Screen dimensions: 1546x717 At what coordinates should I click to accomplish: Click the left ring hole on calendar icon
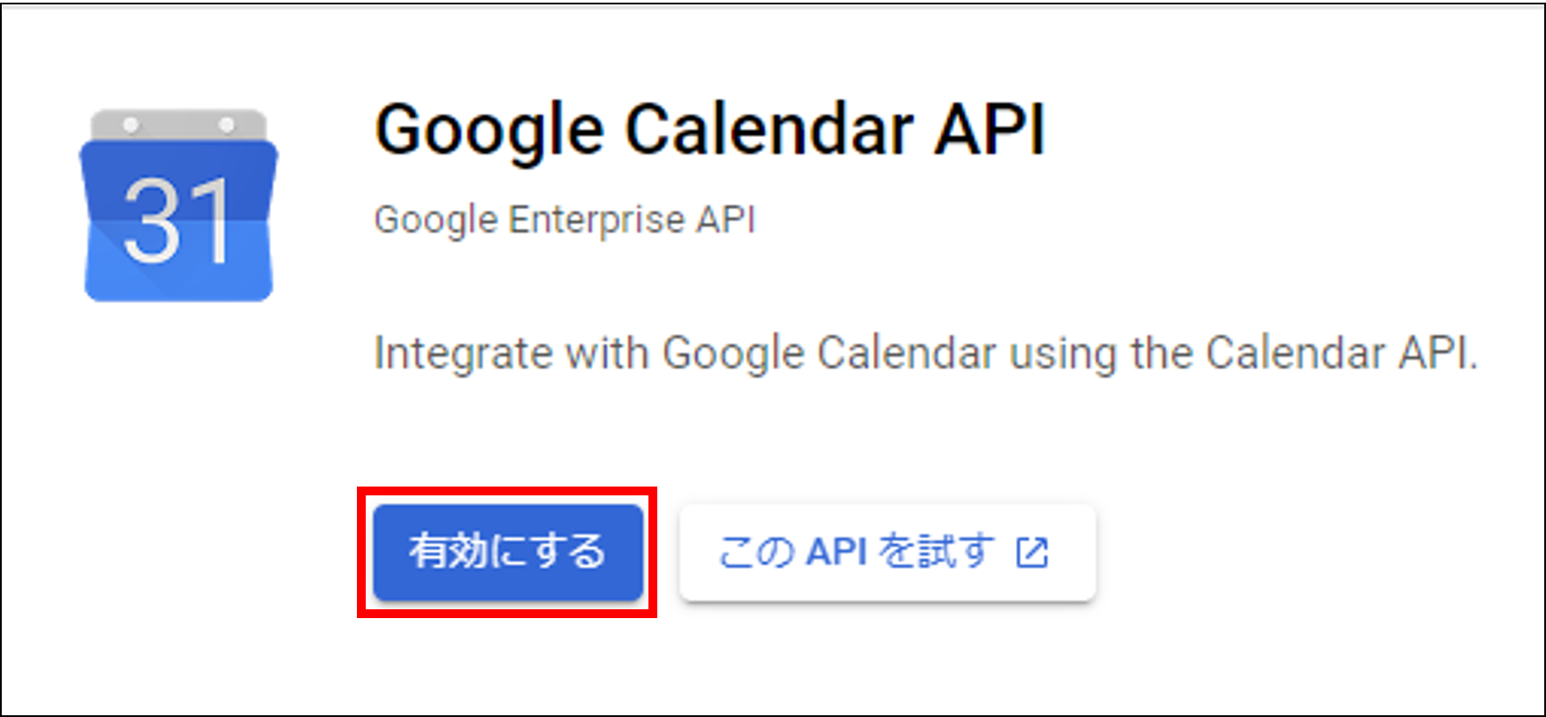(131, 125)
